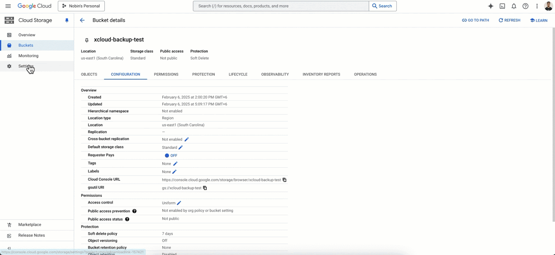Switch to the LIFECYCLE tab

coord(238,74)
